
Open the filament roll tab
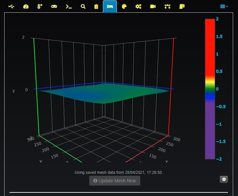182,7
